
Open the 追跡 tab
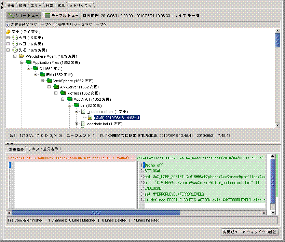tap(22, 5)
